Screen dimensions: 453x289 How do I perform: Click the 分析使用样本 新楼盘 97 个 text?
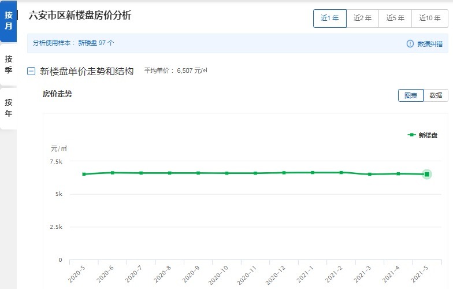click(73, 43)
